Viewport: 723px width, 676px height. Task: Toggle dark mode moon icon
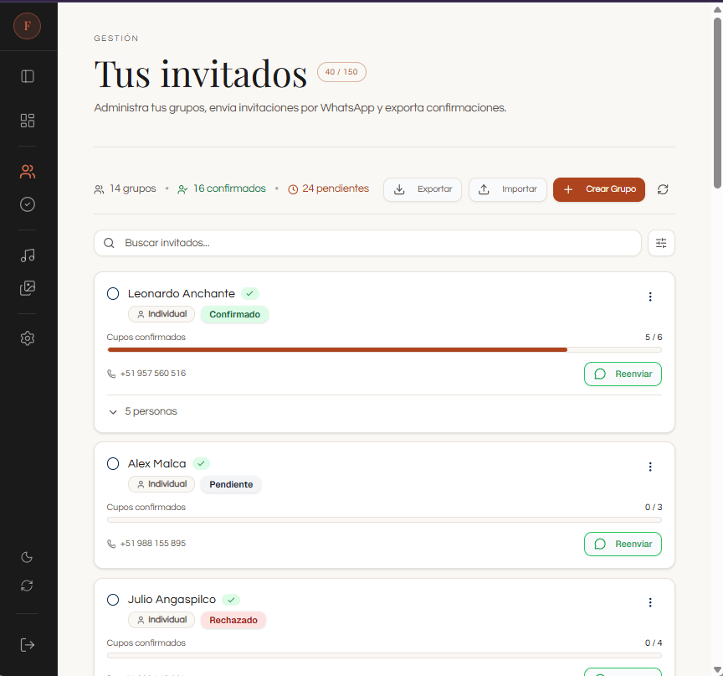(x=27, y=557)
